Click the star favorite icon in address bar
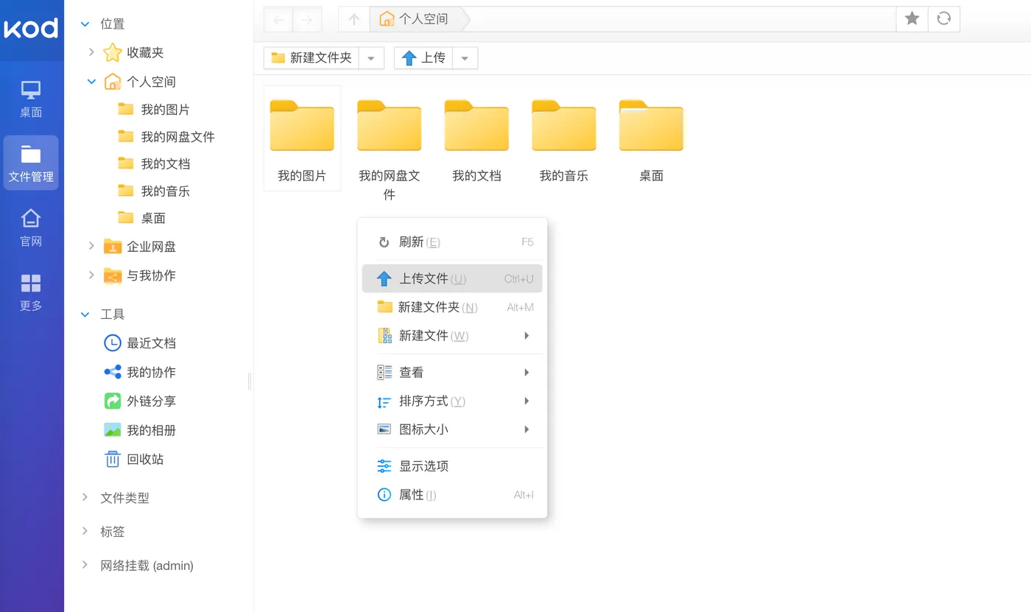Screen dimensions: 1031x612 (x=912, y=19)
